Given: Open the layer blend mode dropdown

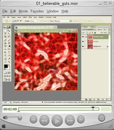Looking at the screenshot, I should pyautogui.click(x=95, y=30).
